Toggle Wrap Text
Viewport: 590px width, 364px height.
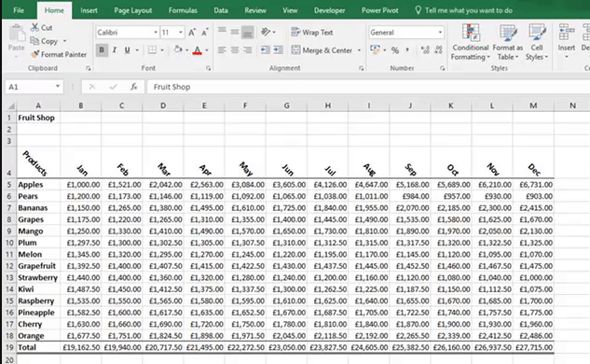tap(312, 33)
